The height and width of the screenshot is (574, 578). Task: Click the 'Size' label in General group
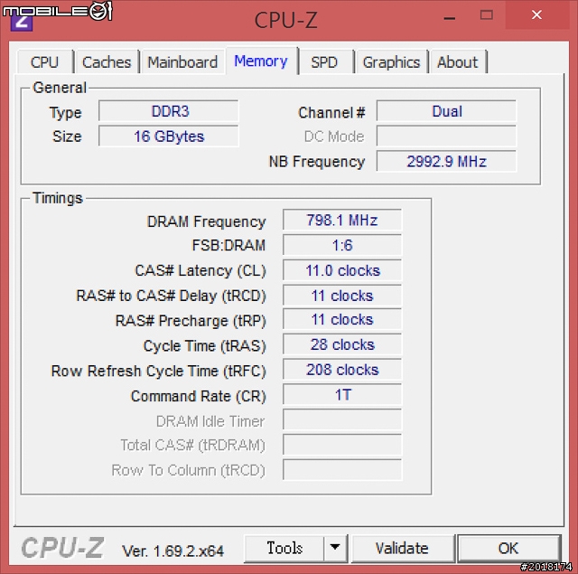(67, 136)
